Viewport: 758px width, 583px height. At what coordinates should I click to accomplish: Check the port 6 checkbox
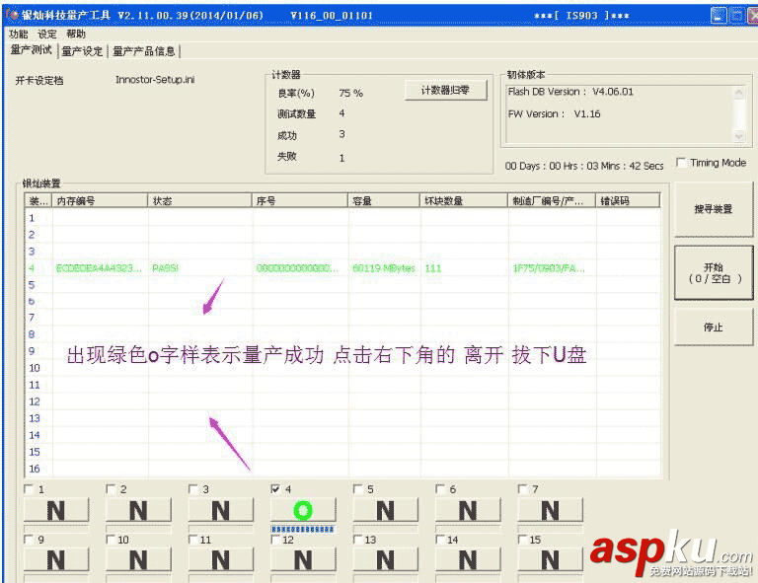coord(440,489)
